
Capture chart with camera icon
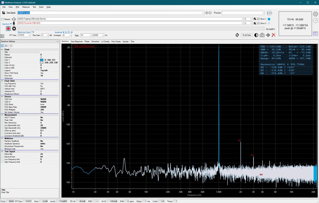(x=262, y=35)
